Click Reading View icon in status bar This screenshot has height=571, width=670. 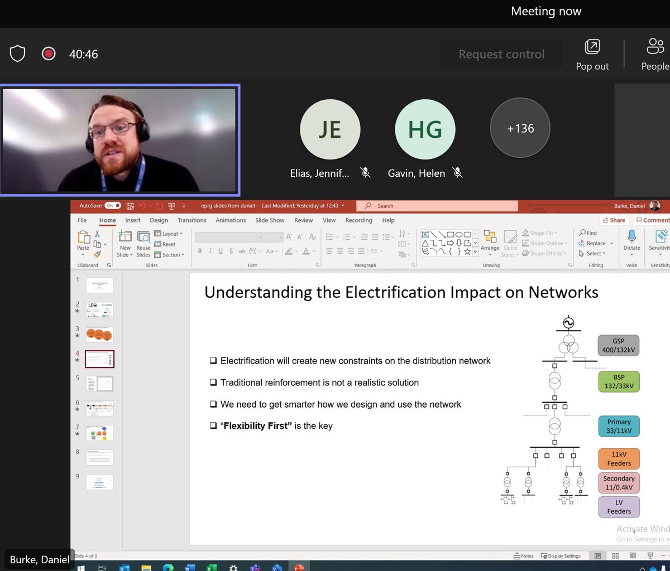(x=633, y=555)
